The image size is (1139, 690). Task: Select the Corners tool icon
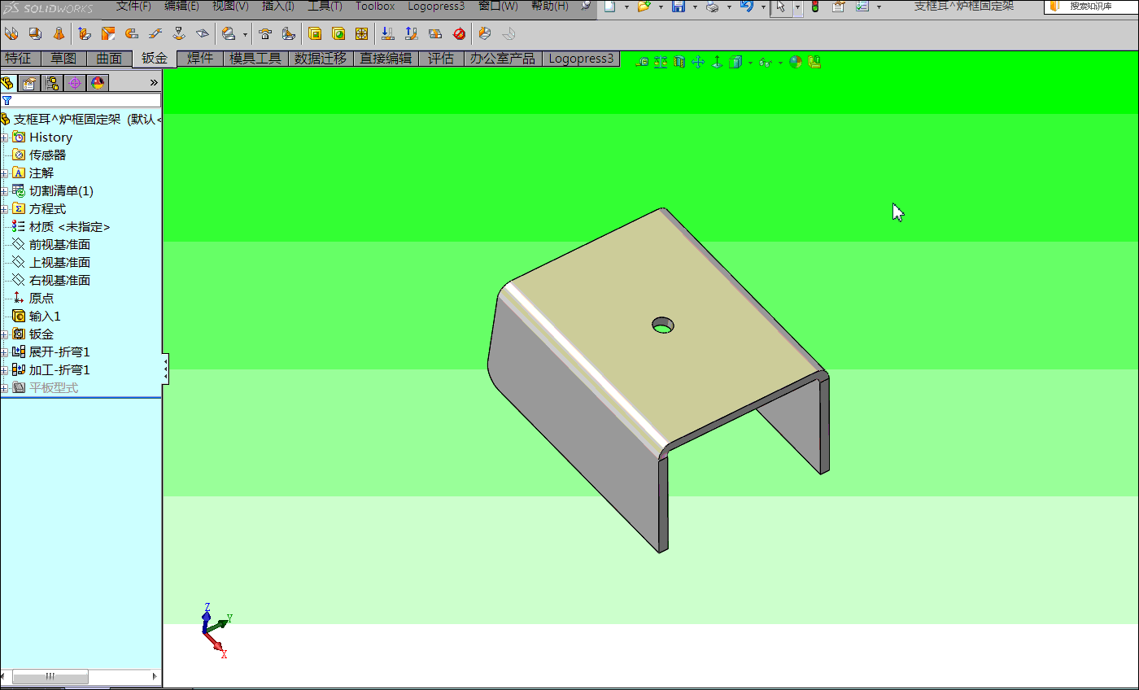(229, 34)
